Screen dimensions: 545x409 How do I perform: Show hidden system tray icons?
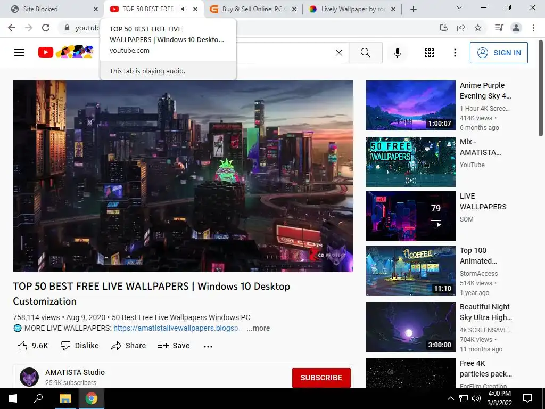pos(450,398)
